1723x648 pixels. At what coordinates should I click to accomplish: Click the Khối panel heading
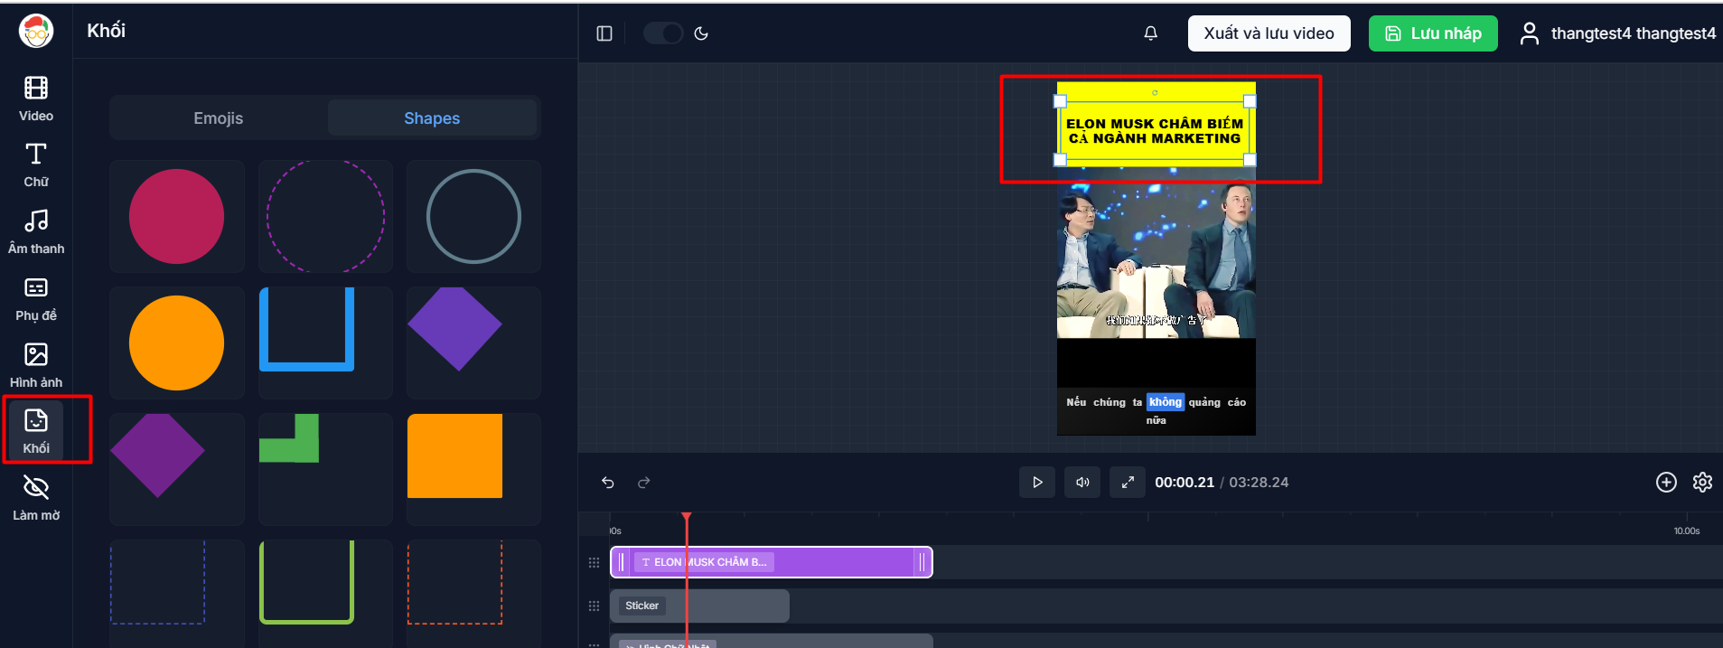(x=106, y=31)
